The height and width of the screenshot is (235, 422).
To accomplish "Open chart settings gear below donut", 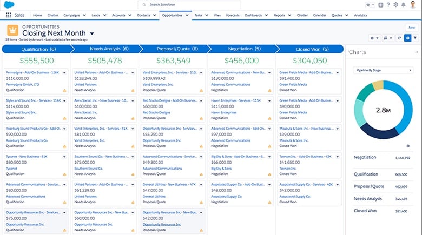I will 408,146.
